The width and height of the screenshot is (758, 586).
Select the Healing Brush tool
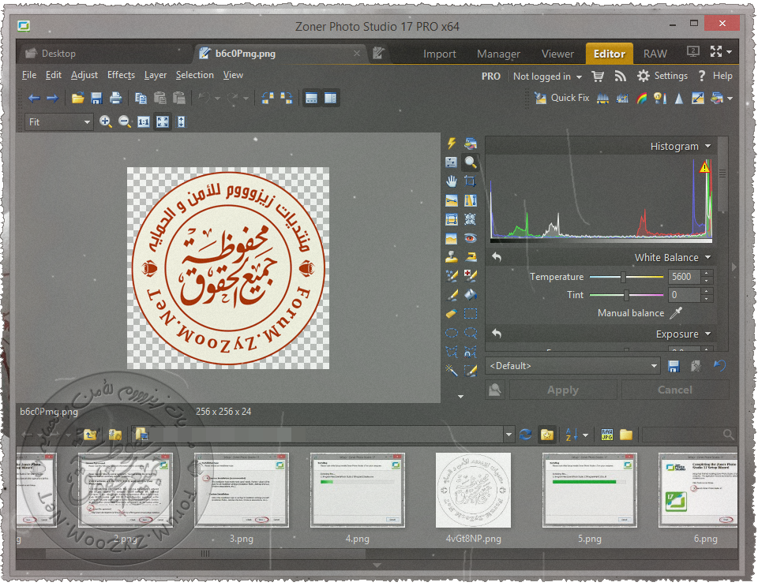471,276
